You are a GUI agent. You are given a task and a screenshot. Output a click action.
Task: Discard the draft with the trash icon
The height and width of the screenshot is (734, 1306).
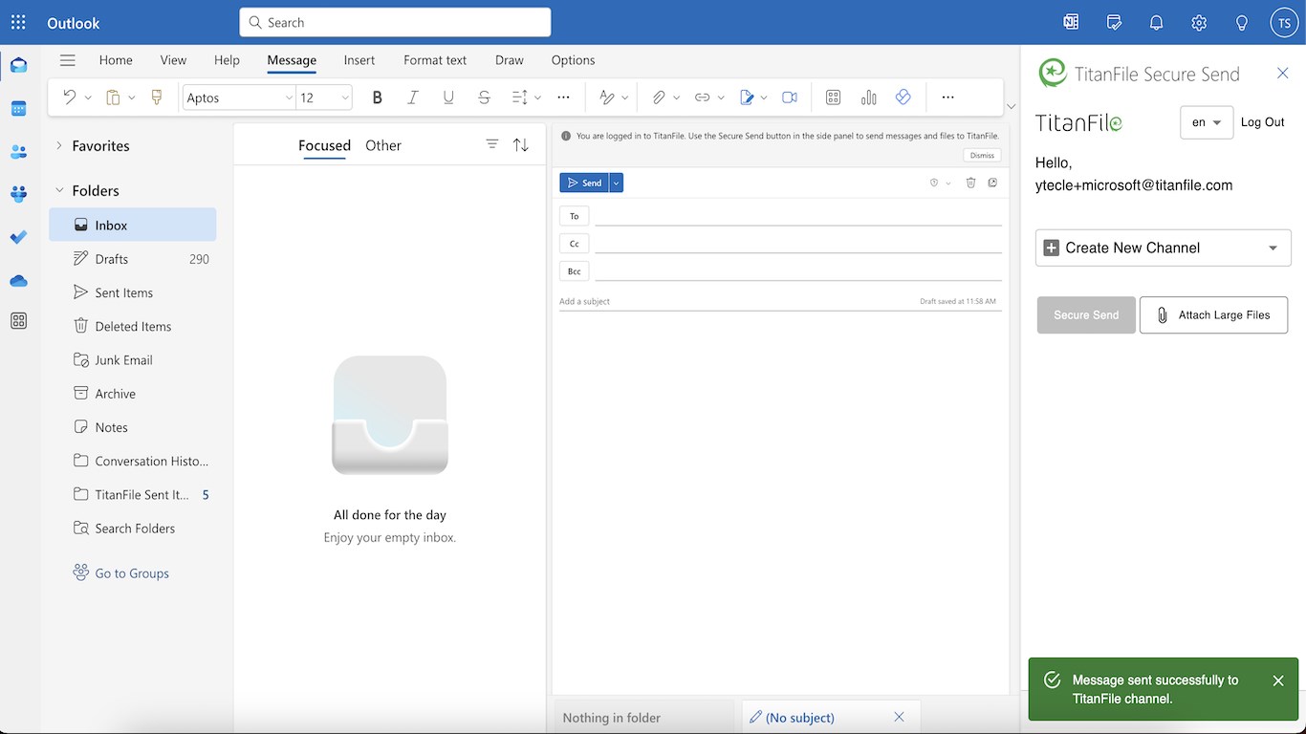click(970, 183)
